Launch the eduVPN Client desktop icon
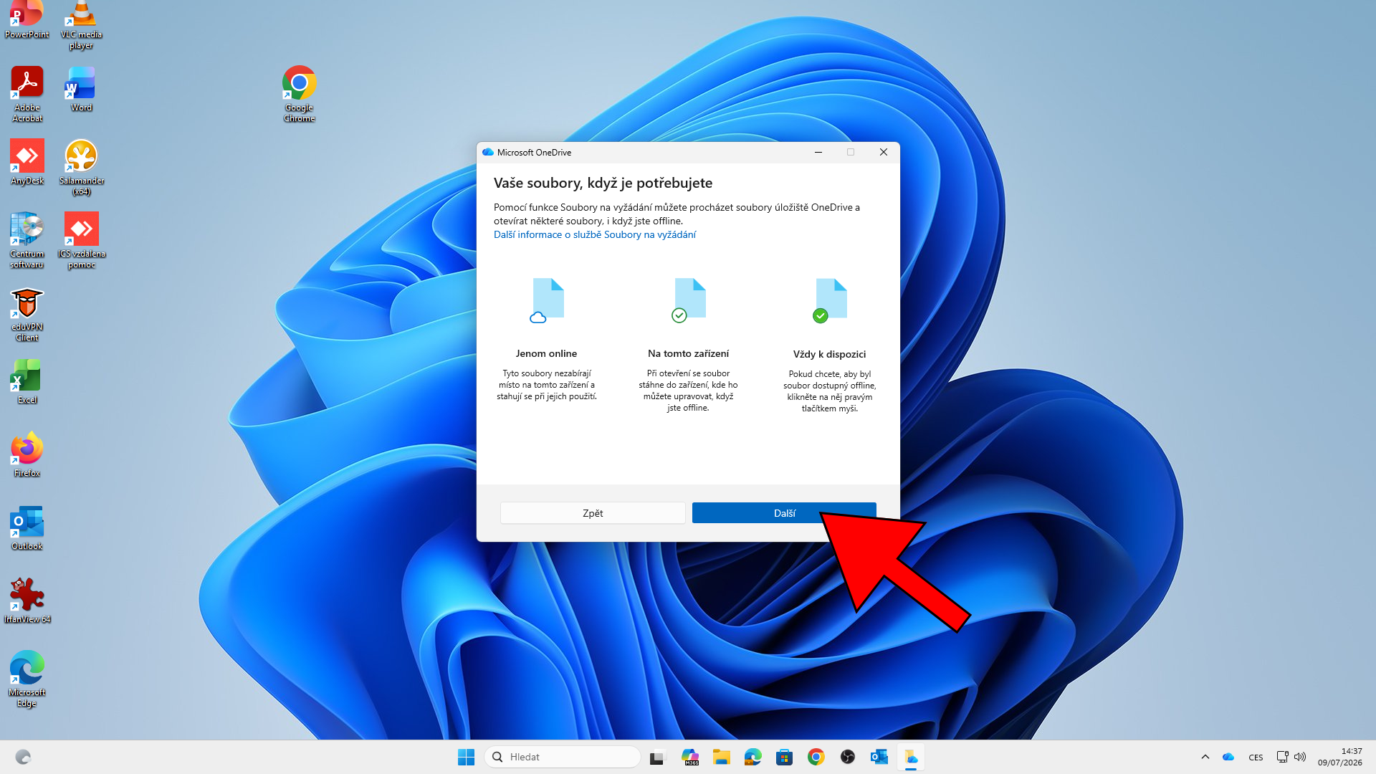The image size is (1376, 774). (x=27, y=314)
